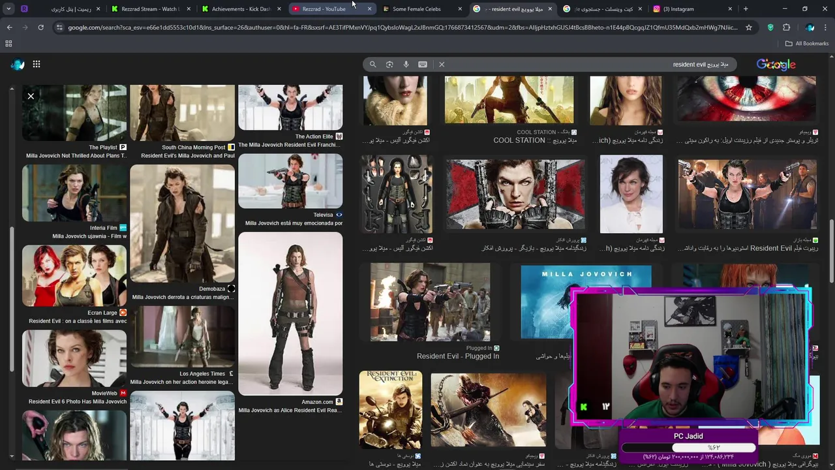Clear the search query with the X icon
This screenshot has width=835, height=470.
[x=442, y=65]
